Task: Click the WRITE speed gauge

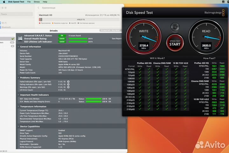Action: coord(144,37)
